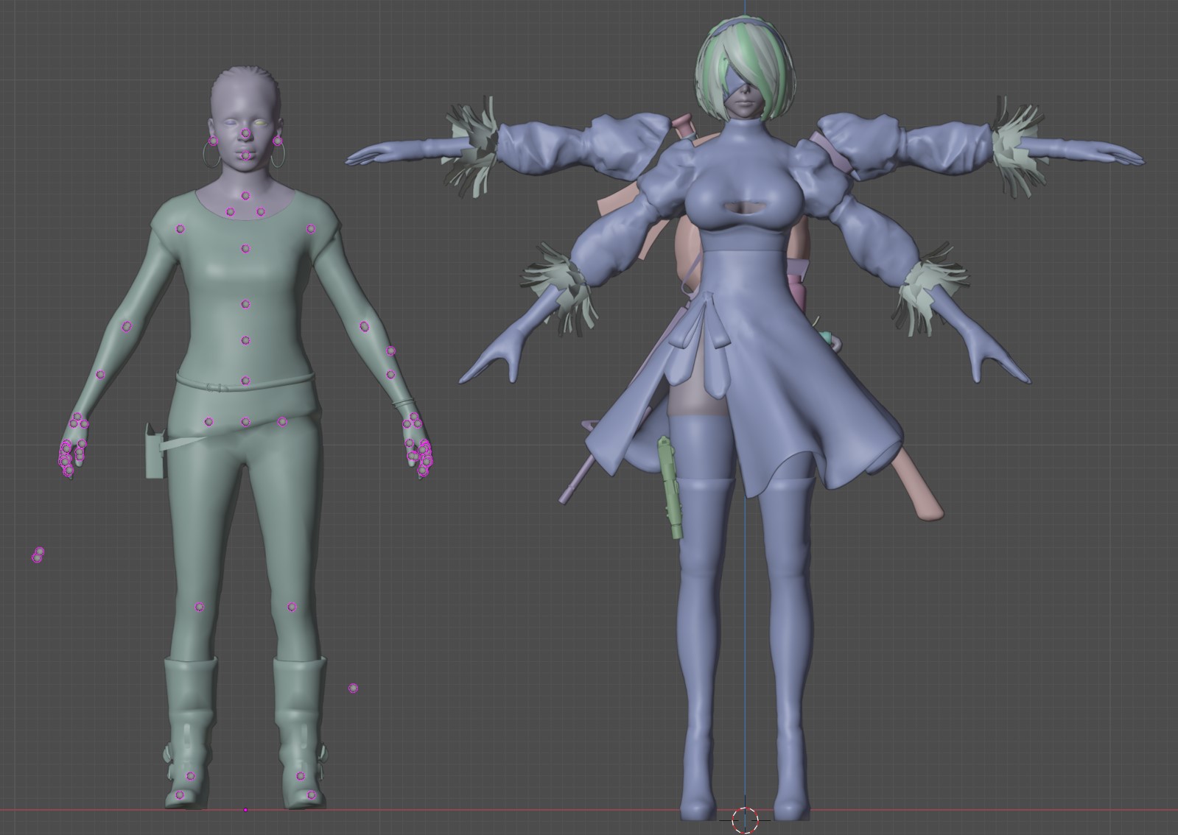
Task: Select the green pistol on the right character's thigh
Action: point(670,487)
